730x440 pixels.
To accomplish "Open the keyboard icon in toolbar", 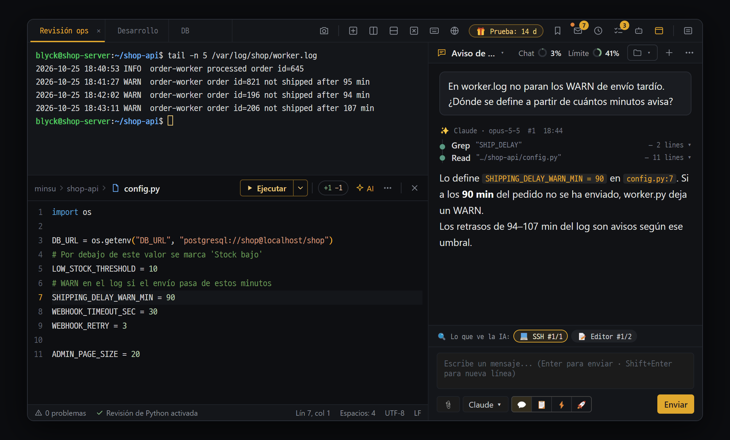I will pyautogui.click(x=434, y=31).
